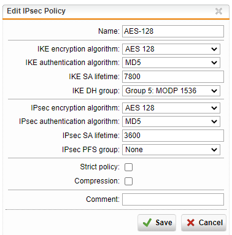Toggle the Compression checkbox

[x=128, y=181]
